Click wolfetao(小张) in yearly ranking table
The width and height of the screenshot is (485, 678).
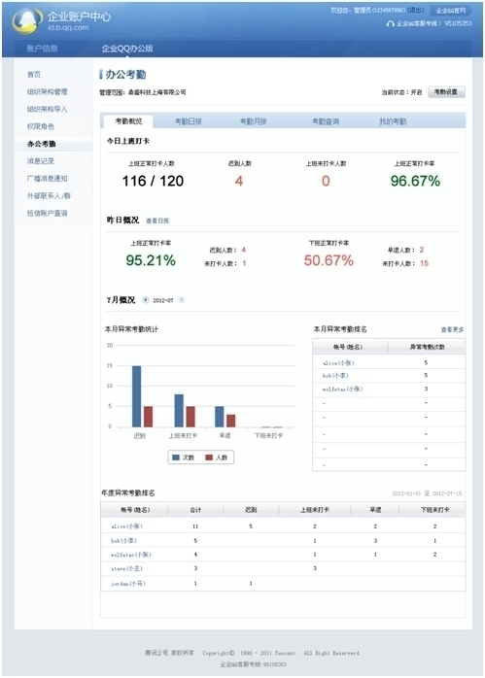pos(130,555)
